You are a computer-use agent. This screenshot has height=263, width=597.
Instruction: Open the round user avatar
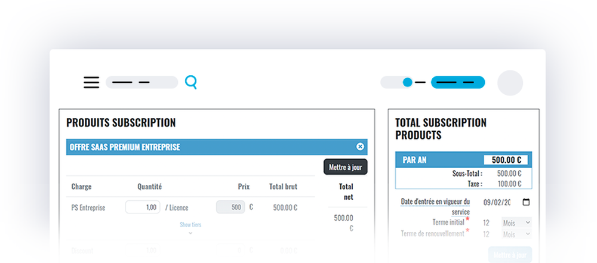(510, 82)
